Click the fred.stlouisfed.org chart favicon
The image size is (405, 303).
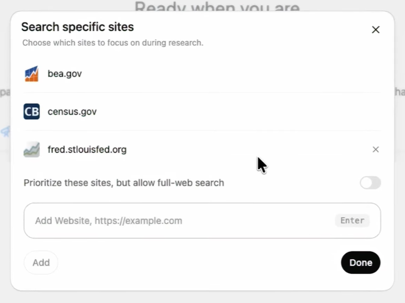(x=32, y=150)
